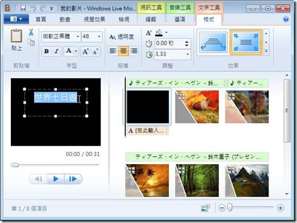Click the background color bucket icon
The width and height of the screenshot is (297, 223).
tap(159, 33)
